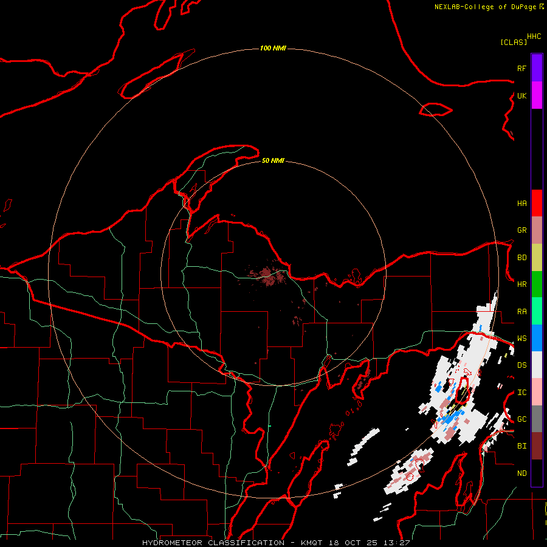Click the WS legend label
The height and width of the screenshot is (547, 547).
click(x=521, y=339)
